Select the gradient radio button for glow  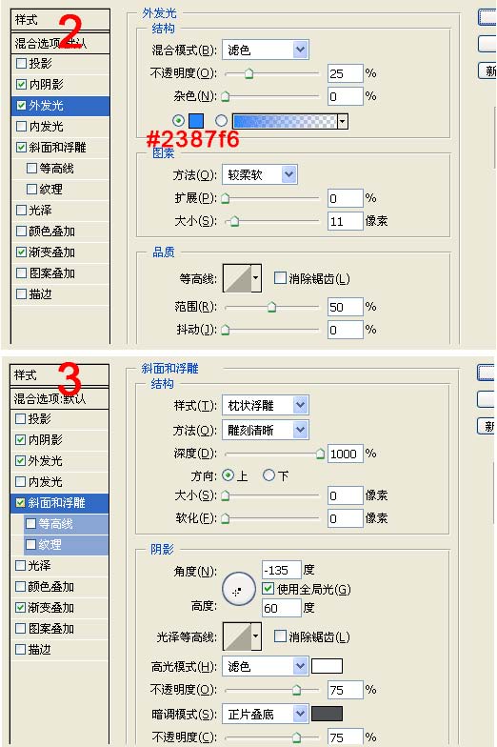pyautogui.click(x=221, y=121)
